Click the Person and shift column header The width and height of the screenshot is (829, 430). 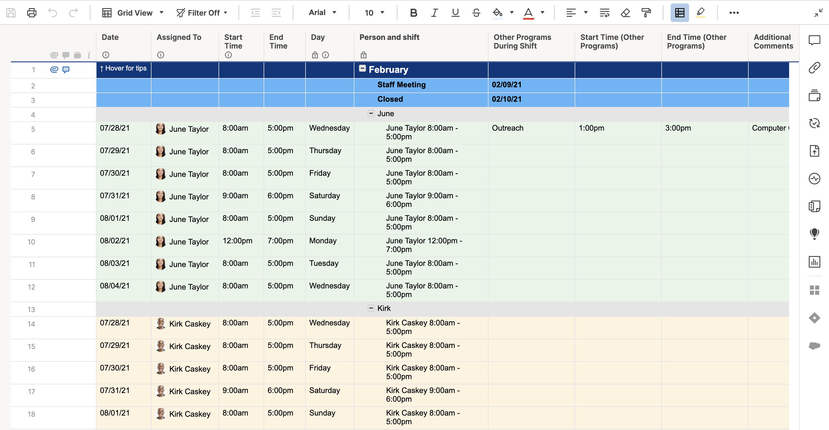click(x=389, y=37)
